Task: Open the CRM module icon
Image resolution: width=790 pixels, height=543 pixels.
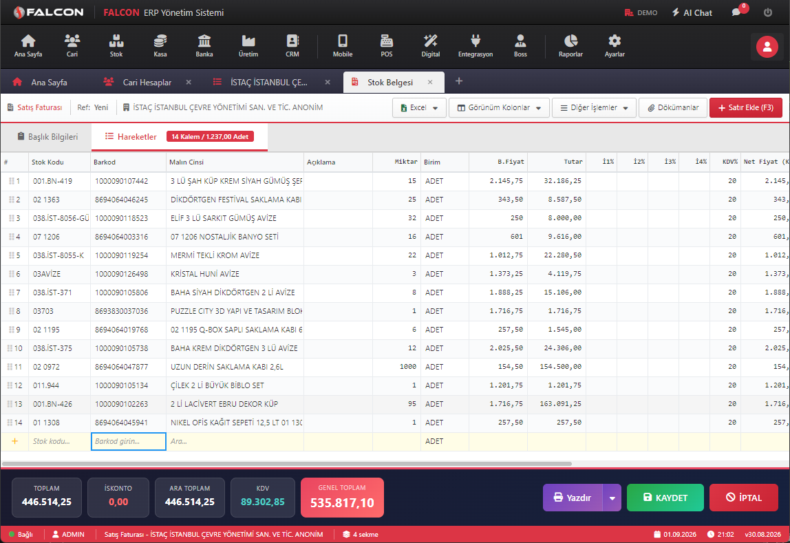Action: 292,46
